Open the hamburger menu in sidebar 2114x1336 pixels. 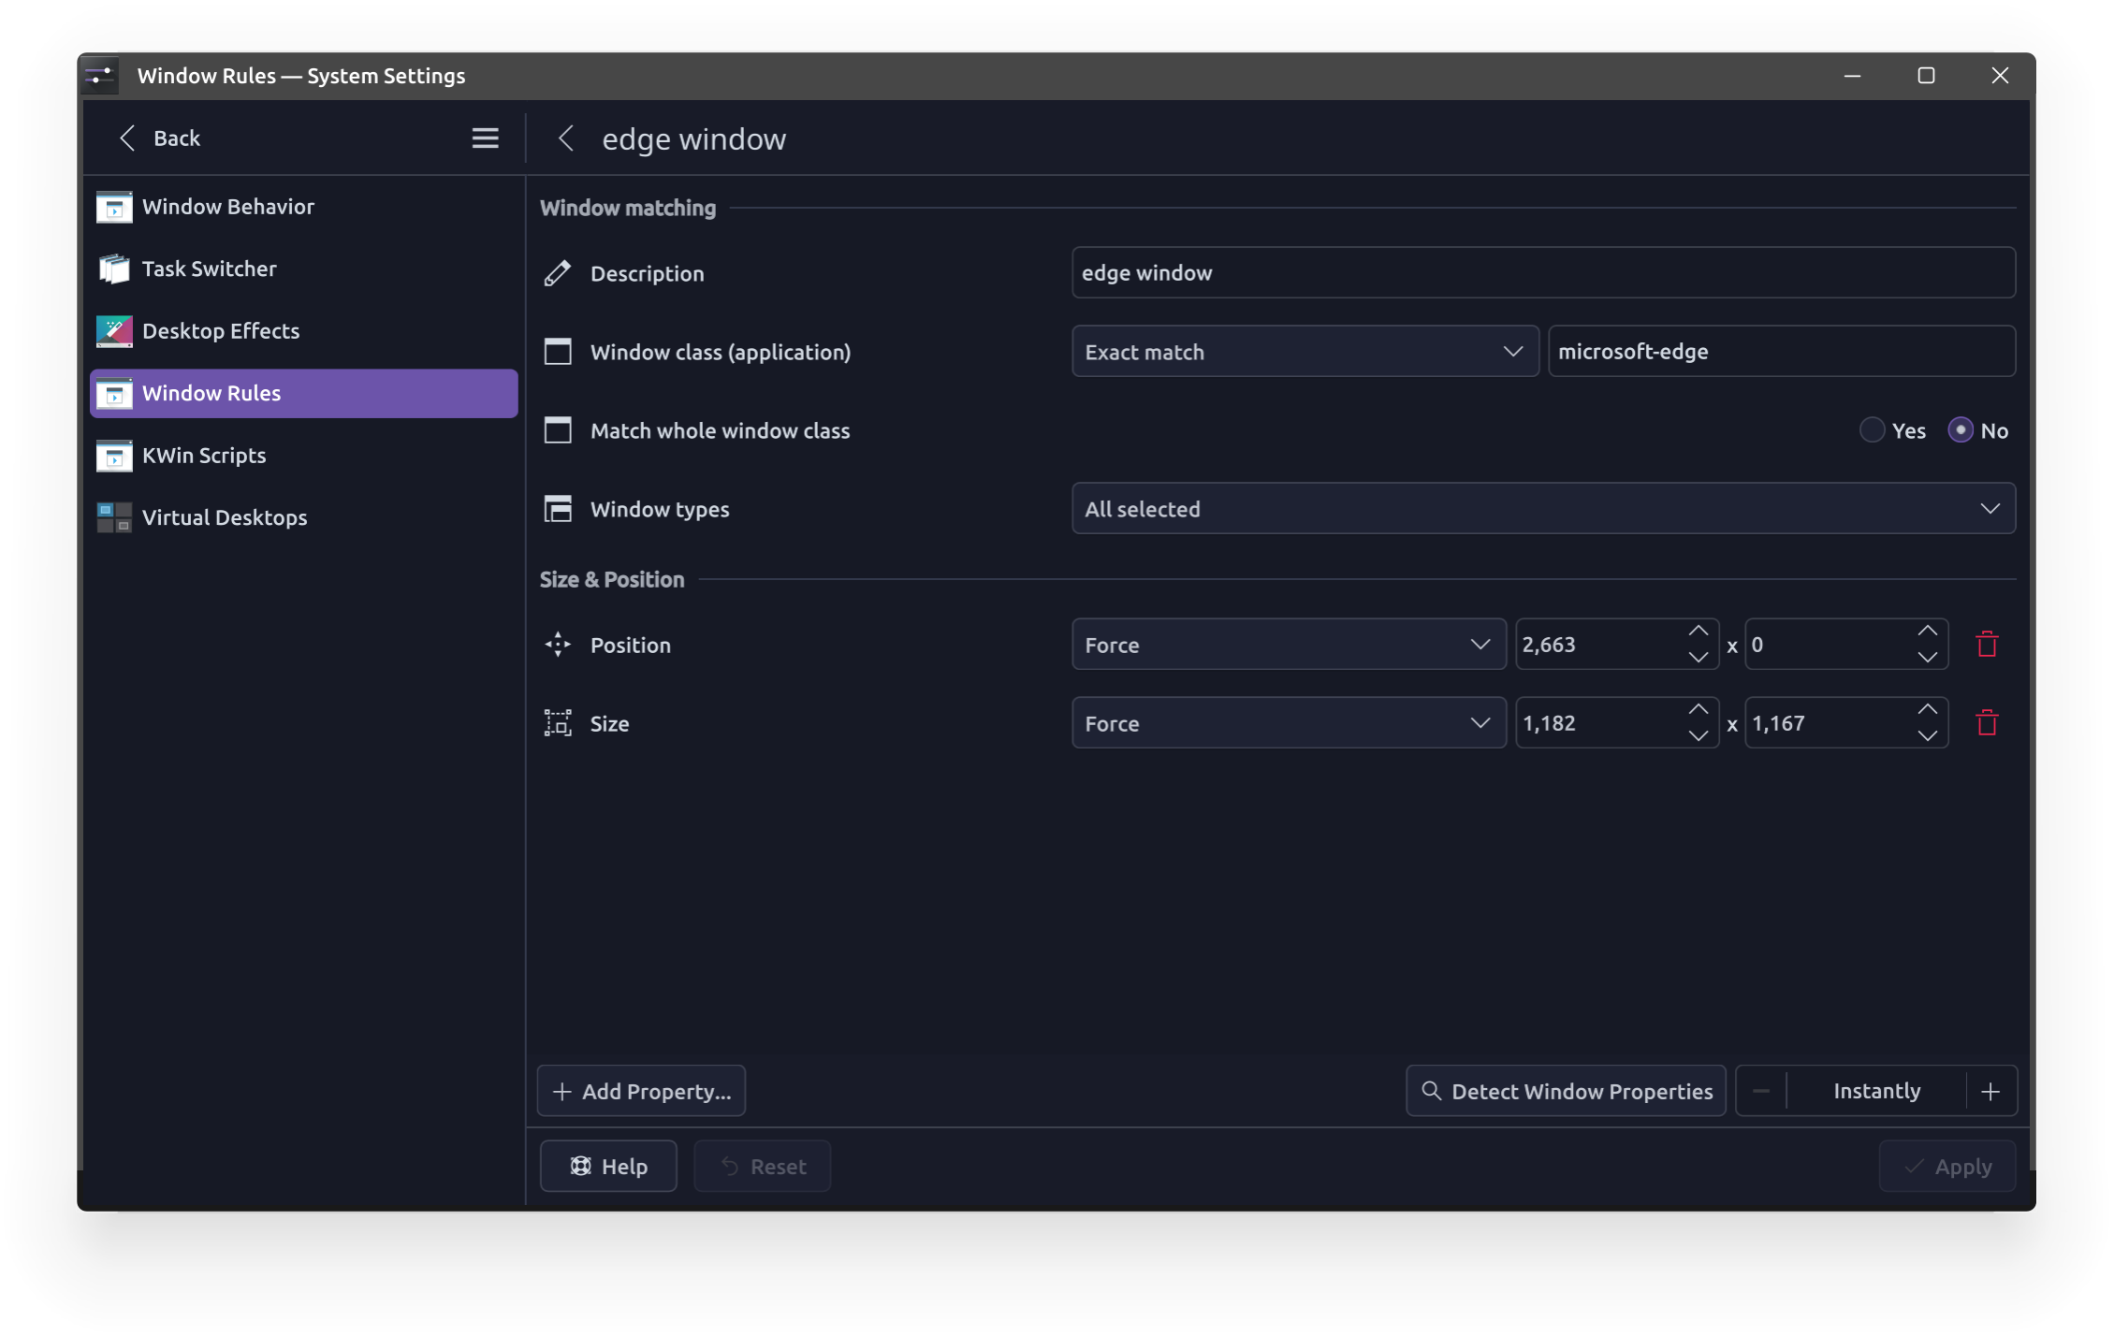[485, 138]
